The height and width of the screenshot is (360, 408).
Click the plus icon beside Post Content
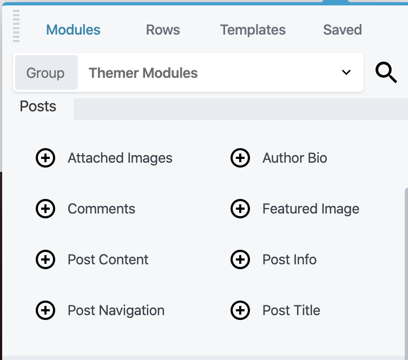45,260
